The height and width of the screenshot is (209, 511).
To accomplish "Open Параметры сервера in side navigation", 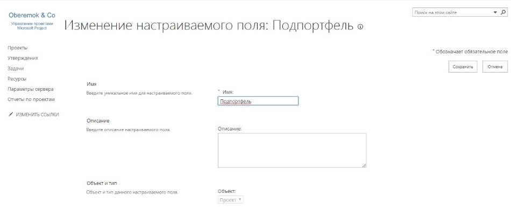I will coord(31,89).
